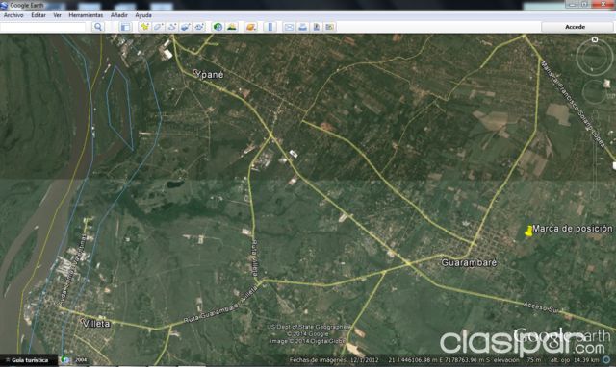Click the search magnifier button
Viewport: 616px width, 367px height.
point(98,27)
